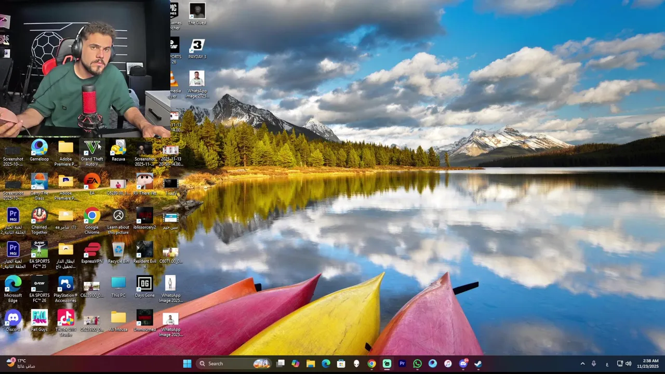This screenshot has height=374, width=665.
Task: Select the Premiere project file beside Chained Together
Action: pyautogui.click(x=13, y=221)
